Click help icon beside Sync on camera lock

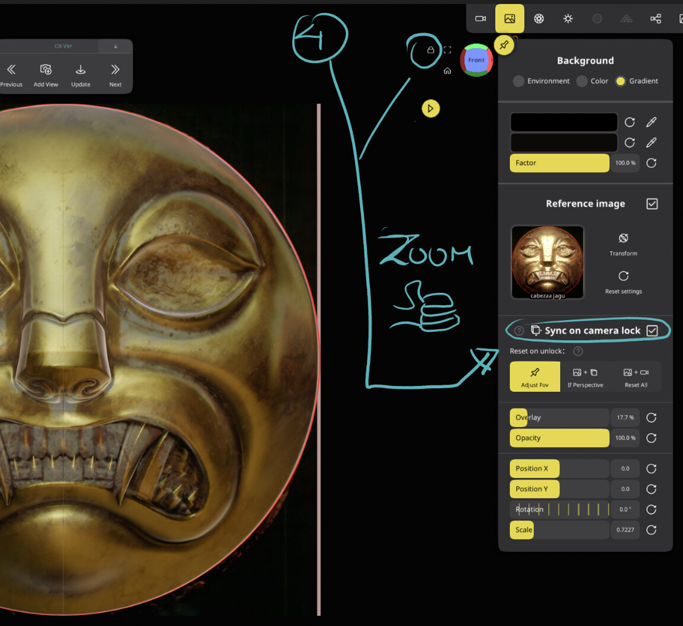519,331
